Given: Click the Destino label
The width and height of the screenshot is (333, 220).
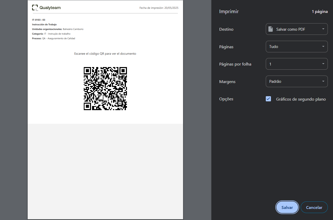Looking at the screenshot, I should [226, 29].
